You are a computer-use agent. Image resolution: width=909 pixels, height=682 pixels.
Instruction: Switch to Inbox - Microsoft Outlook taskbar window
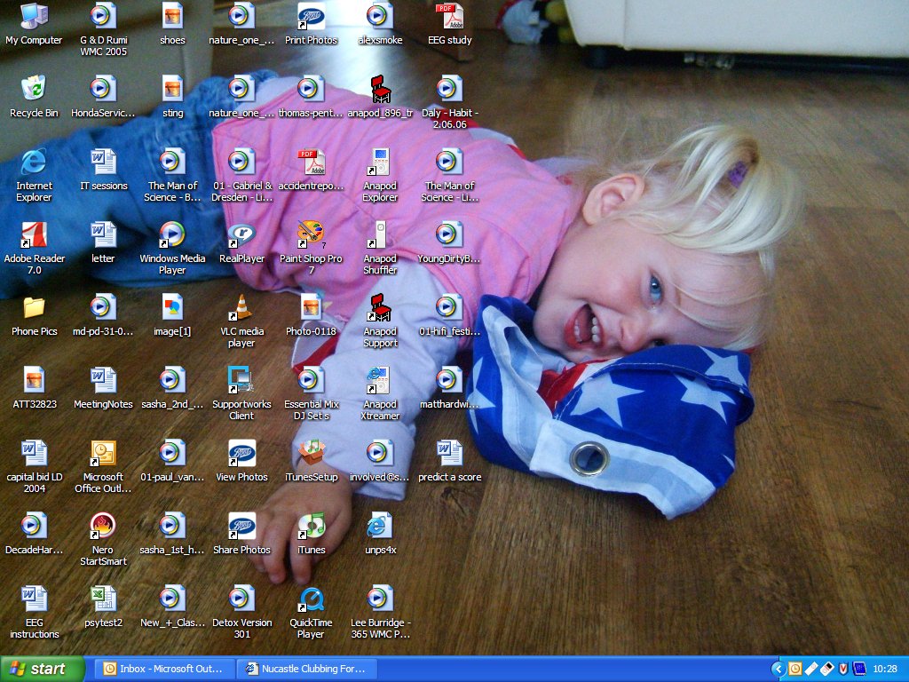[165, 669]
